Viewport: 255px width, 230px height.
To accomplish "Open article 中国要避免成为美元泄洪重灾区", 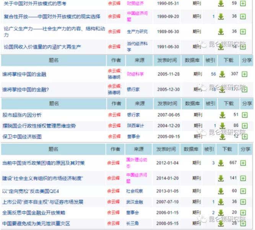I will point(36,224).
